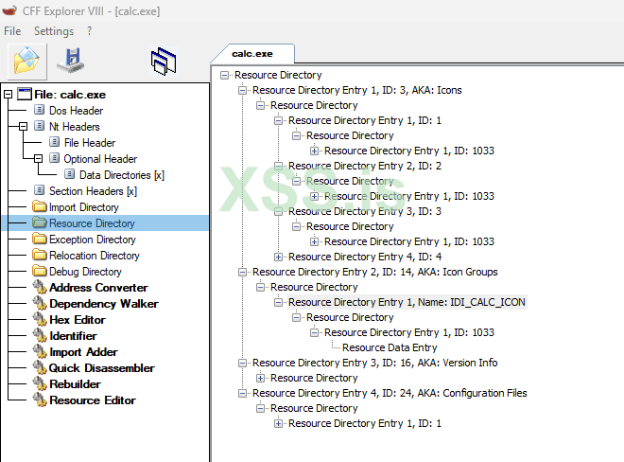The height and width of the screenshot is (462, 624).
Task: Click the Import Directory folder icon
Action: click(40, 206)
